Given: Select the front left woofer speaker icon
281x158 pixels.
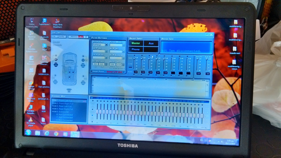Looking at the screenshot, I should point(56,64).
